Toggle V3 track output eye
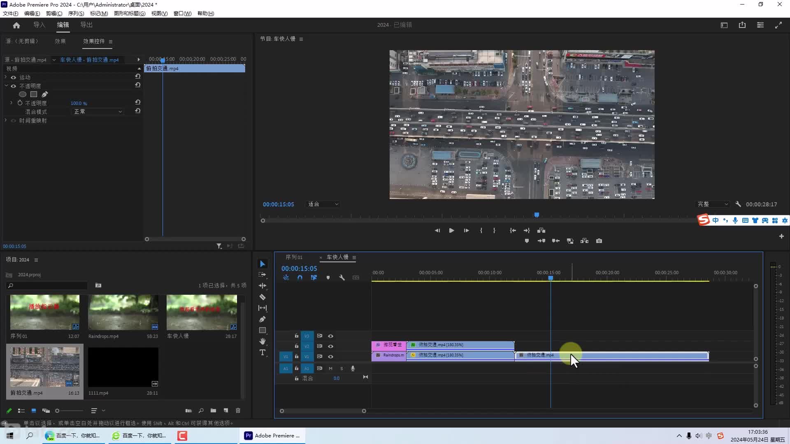The image size is (790, 444). [x=330, y=336]
